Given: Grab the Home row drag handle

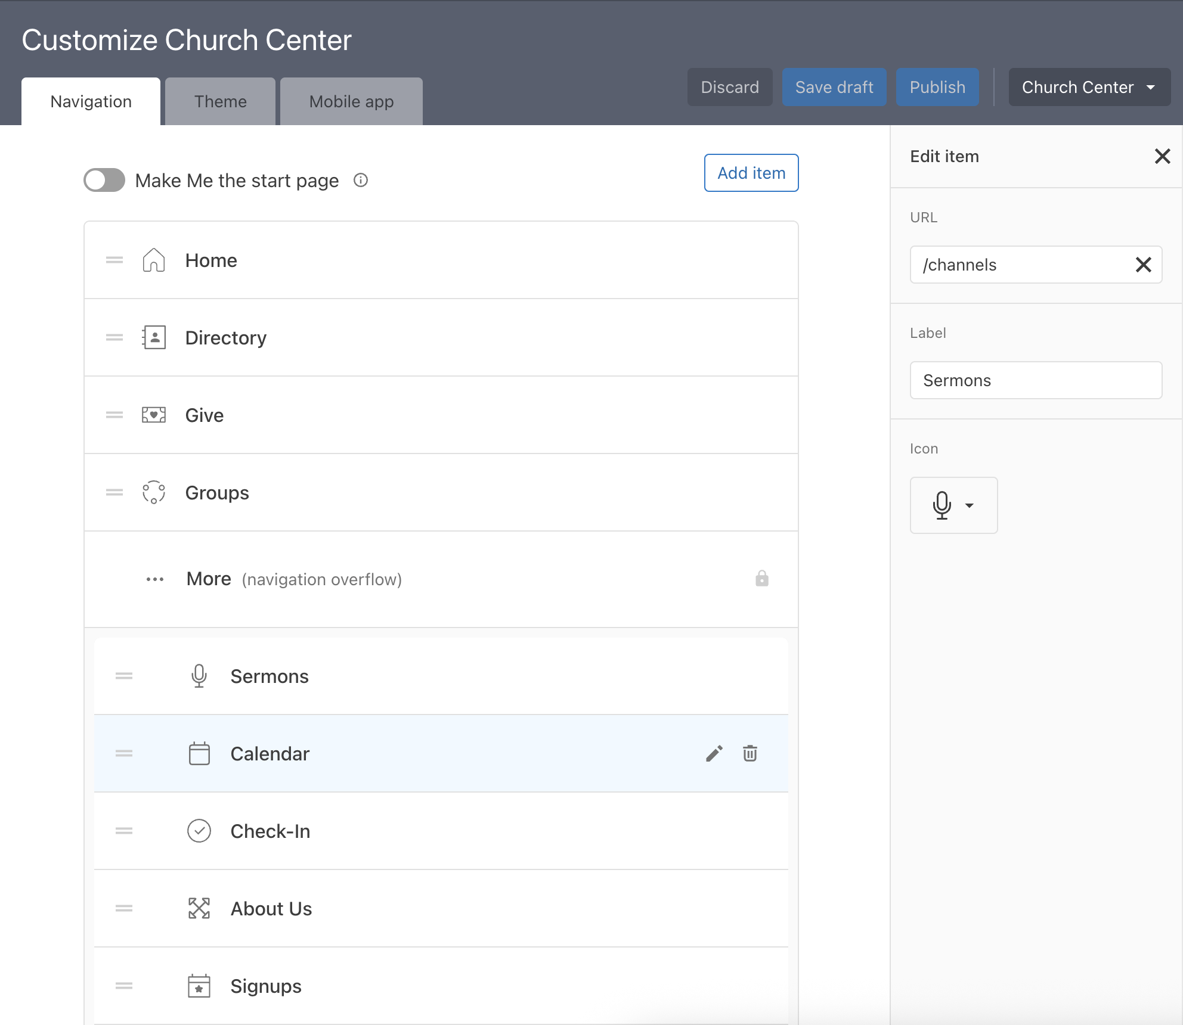Looking at the screenshot, I should [x=114, y=260].
